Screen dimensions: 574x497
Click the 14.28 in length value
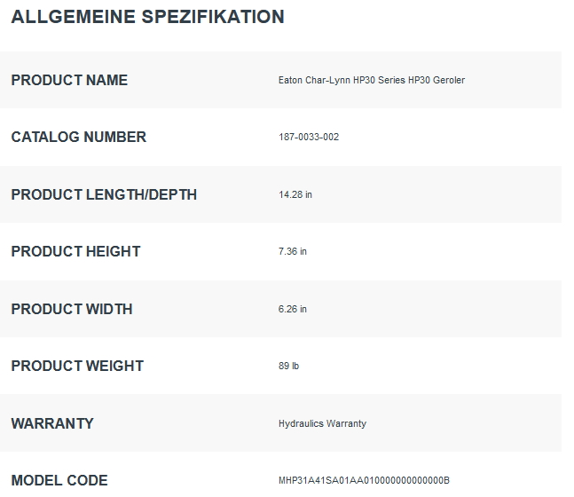[295, 194]
